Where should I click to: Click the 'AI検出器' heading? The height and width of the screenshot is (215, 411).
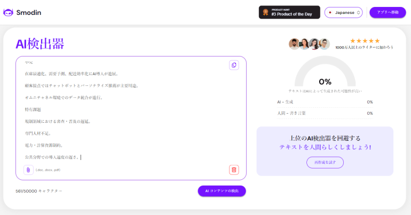[40, 44]
